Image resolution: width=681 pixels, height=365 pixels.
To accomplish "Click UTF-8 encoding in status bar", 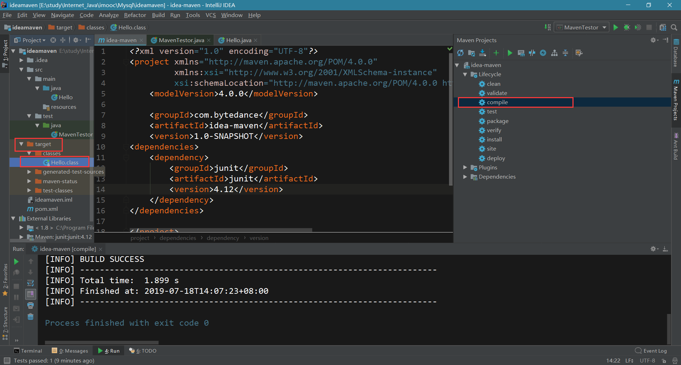I will coord(647,360).
